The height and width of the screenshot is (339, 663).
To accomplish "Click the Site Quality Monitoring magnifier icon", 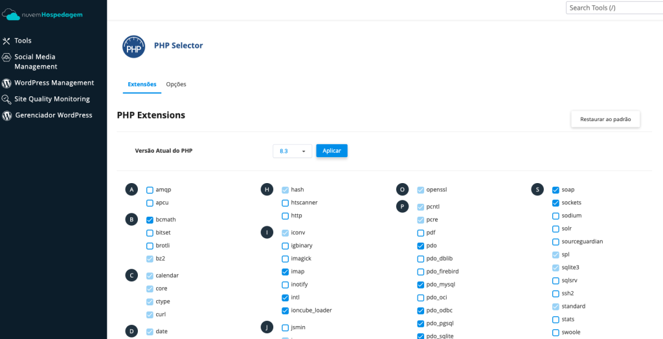I will (7, 100).
